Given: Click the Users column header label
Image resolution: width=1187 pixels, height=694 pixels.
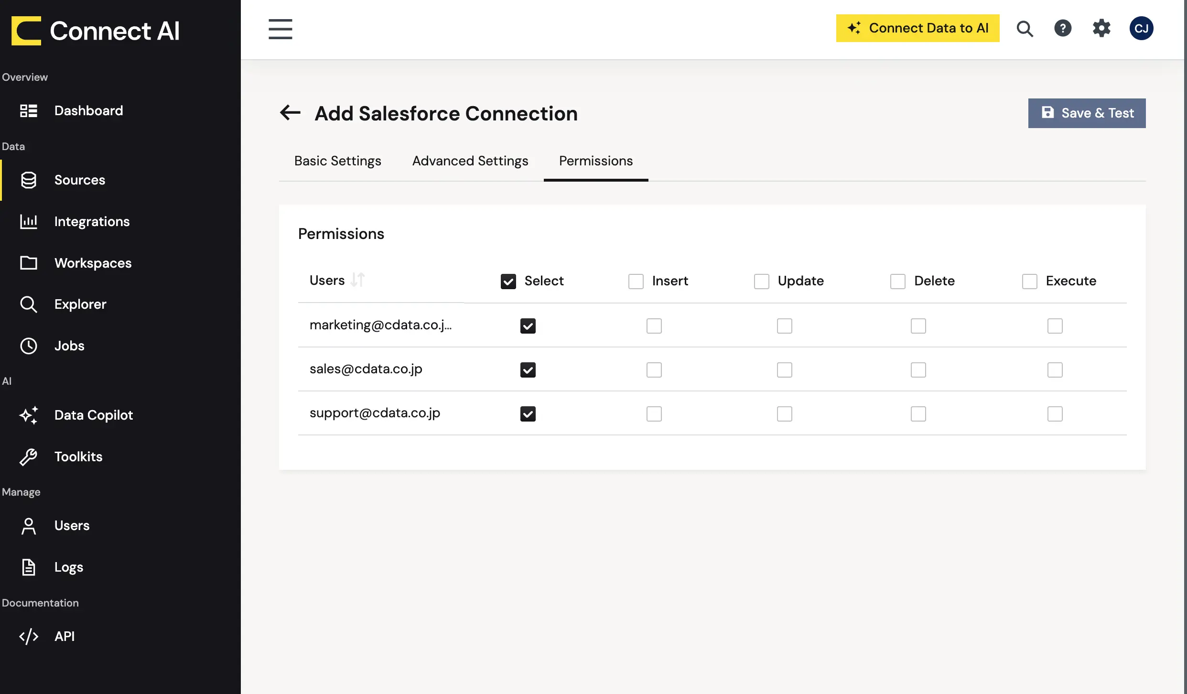Looking at the screenshot, I should [x=327, y=280].
